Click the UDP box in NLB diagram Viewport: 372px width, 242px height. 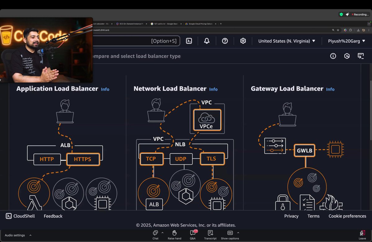tap(181, 159)
